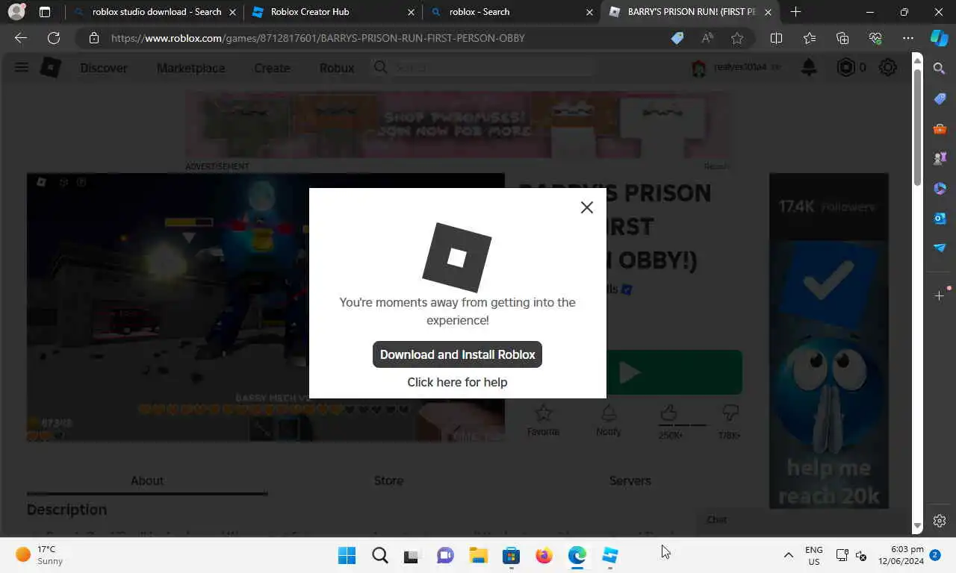Click the game preview thumbnail
The width and height of the screenshot is (956, 573).
(266, 307)
